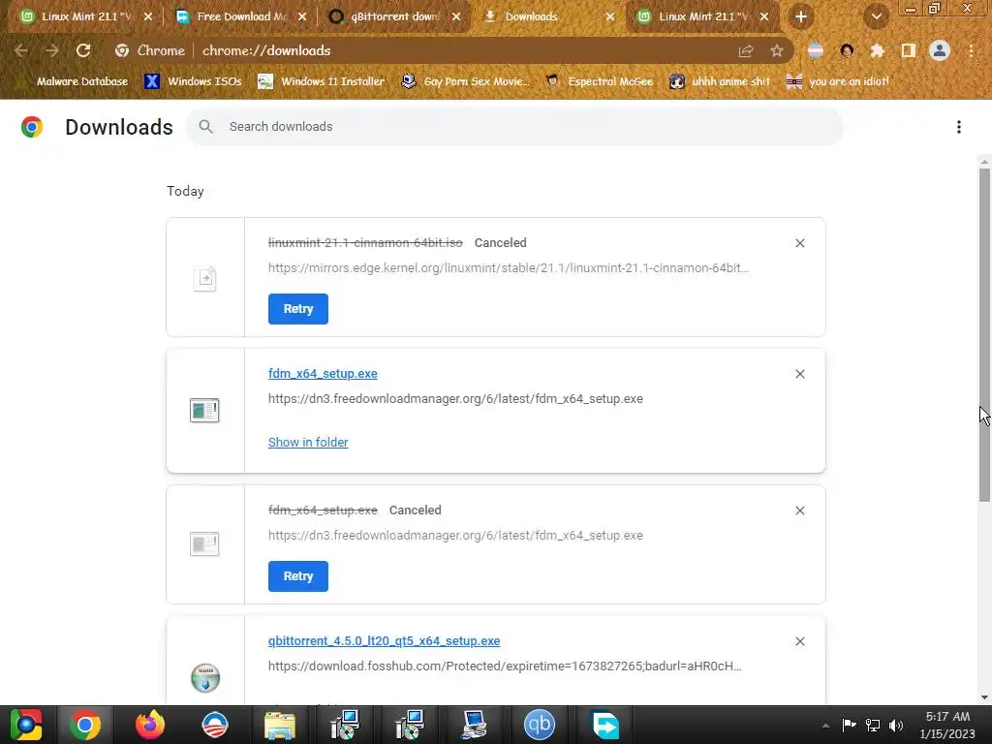Open the qbittorrent_4.5.0 setup file link
The width and height of the screenshot is (992, 744).
point(384,641)
